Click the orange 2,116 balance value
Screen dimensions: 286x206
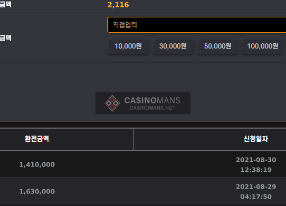118,5
